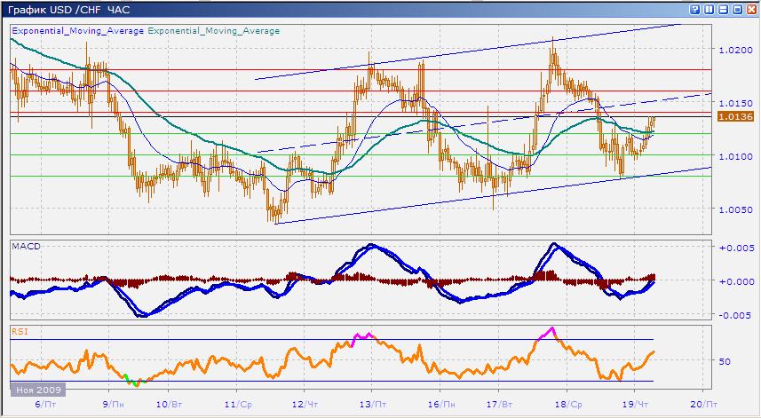Maximize the USD/CHF chart window
Screen dimensions: 761x418
point(736,9)
